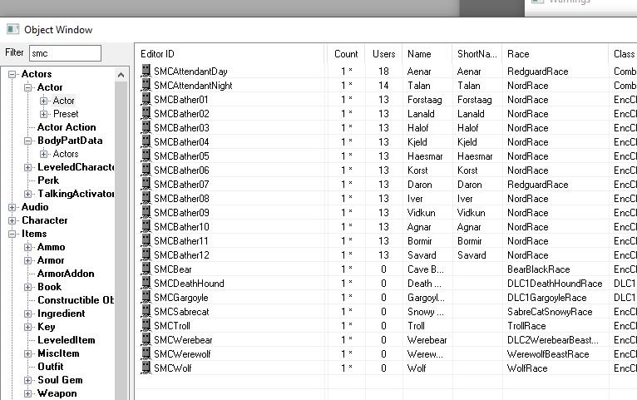Viewport: 637px width, 400px height.
Task: Sort by the ShortNa... column header
Action: click(477, 53)
